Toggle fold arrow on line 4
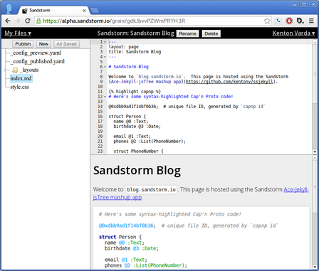The width and height of the screenshot is (319, 271). 105,57
